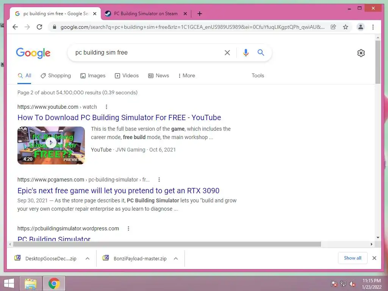Open Chrome three-dot menu
The height and width of the screenshot is (291, 388).
point(373,27)
